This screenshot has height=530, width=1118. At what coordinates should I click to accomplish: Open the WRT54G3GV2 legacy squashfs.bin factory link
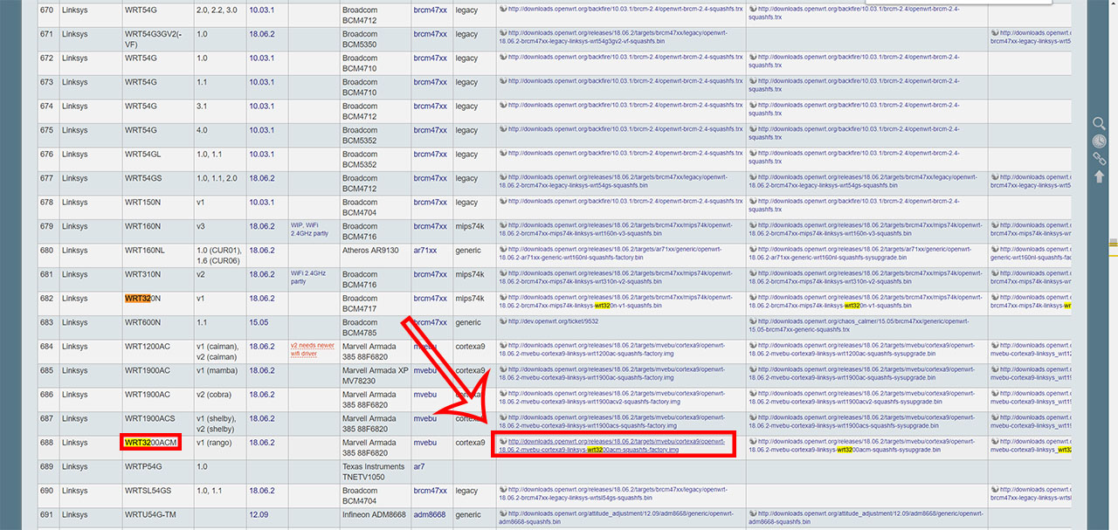(612, 38)
